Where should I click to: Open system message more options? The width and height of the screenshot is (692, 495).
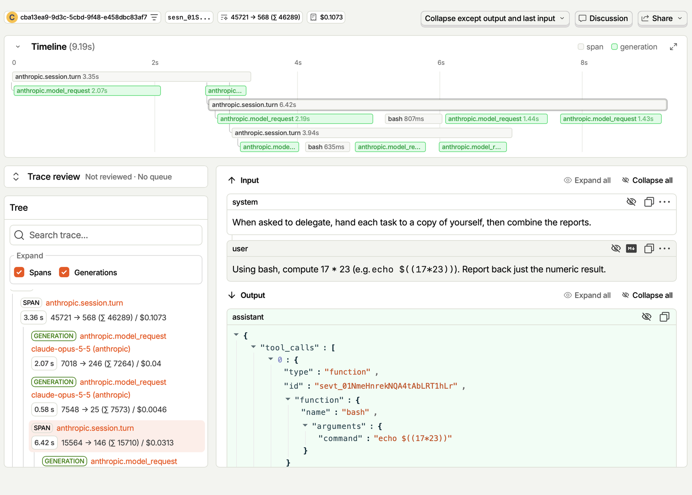pos(664,202)
